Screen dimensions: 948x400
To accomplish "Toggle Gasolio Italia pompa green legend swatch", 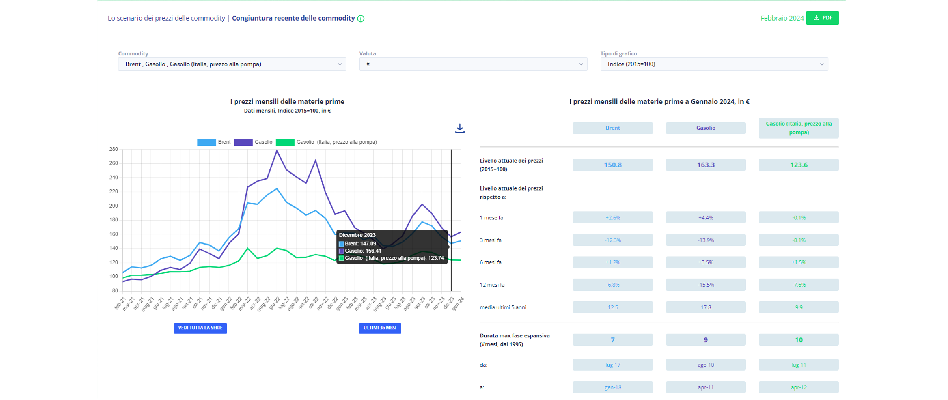I will tap(285, 142).
